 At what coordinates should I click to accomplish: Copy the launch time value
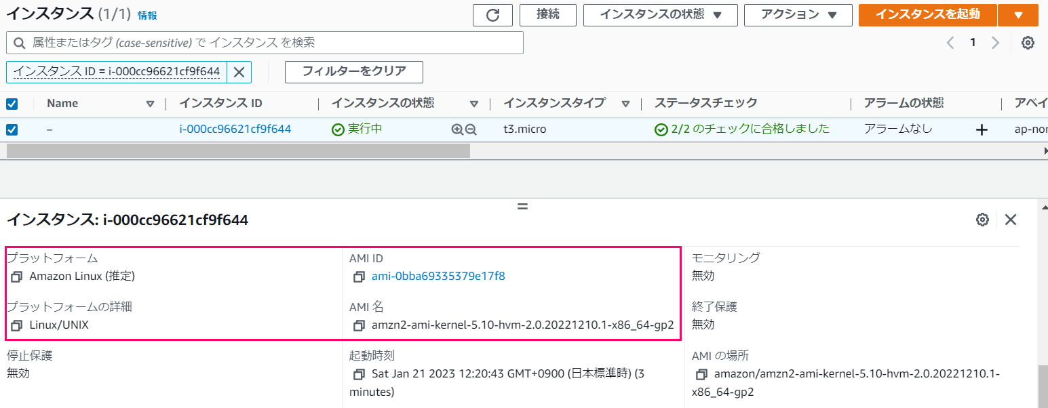(x=358, y=373)
